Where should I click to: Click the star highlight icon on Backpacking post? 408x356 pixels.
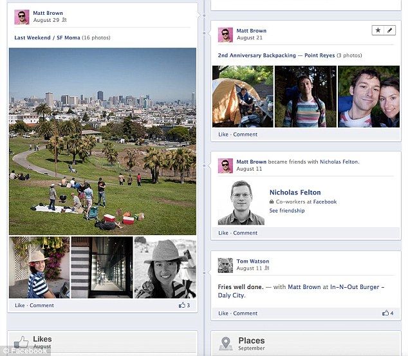coord(378,30)
